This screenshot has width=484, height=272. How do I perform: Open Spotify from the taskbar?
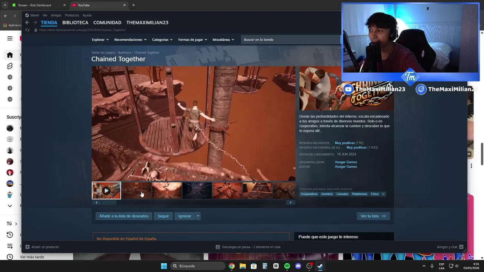287,266
